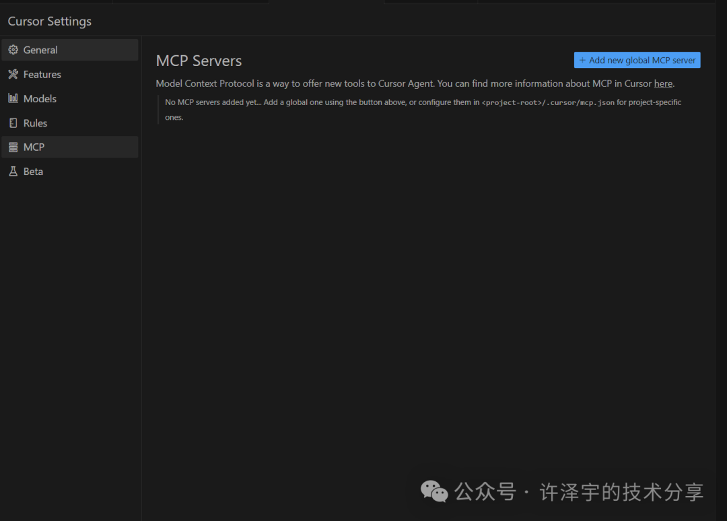Open the General settings section
Viewport: 727px width, 521px height.
[x=40, y=50]
